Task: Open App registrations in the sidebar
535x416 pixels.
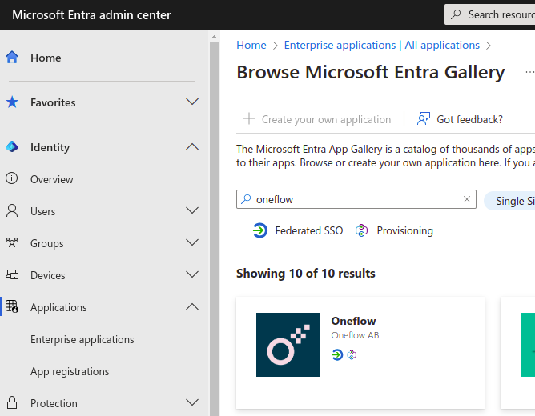Action: point(70,371)
